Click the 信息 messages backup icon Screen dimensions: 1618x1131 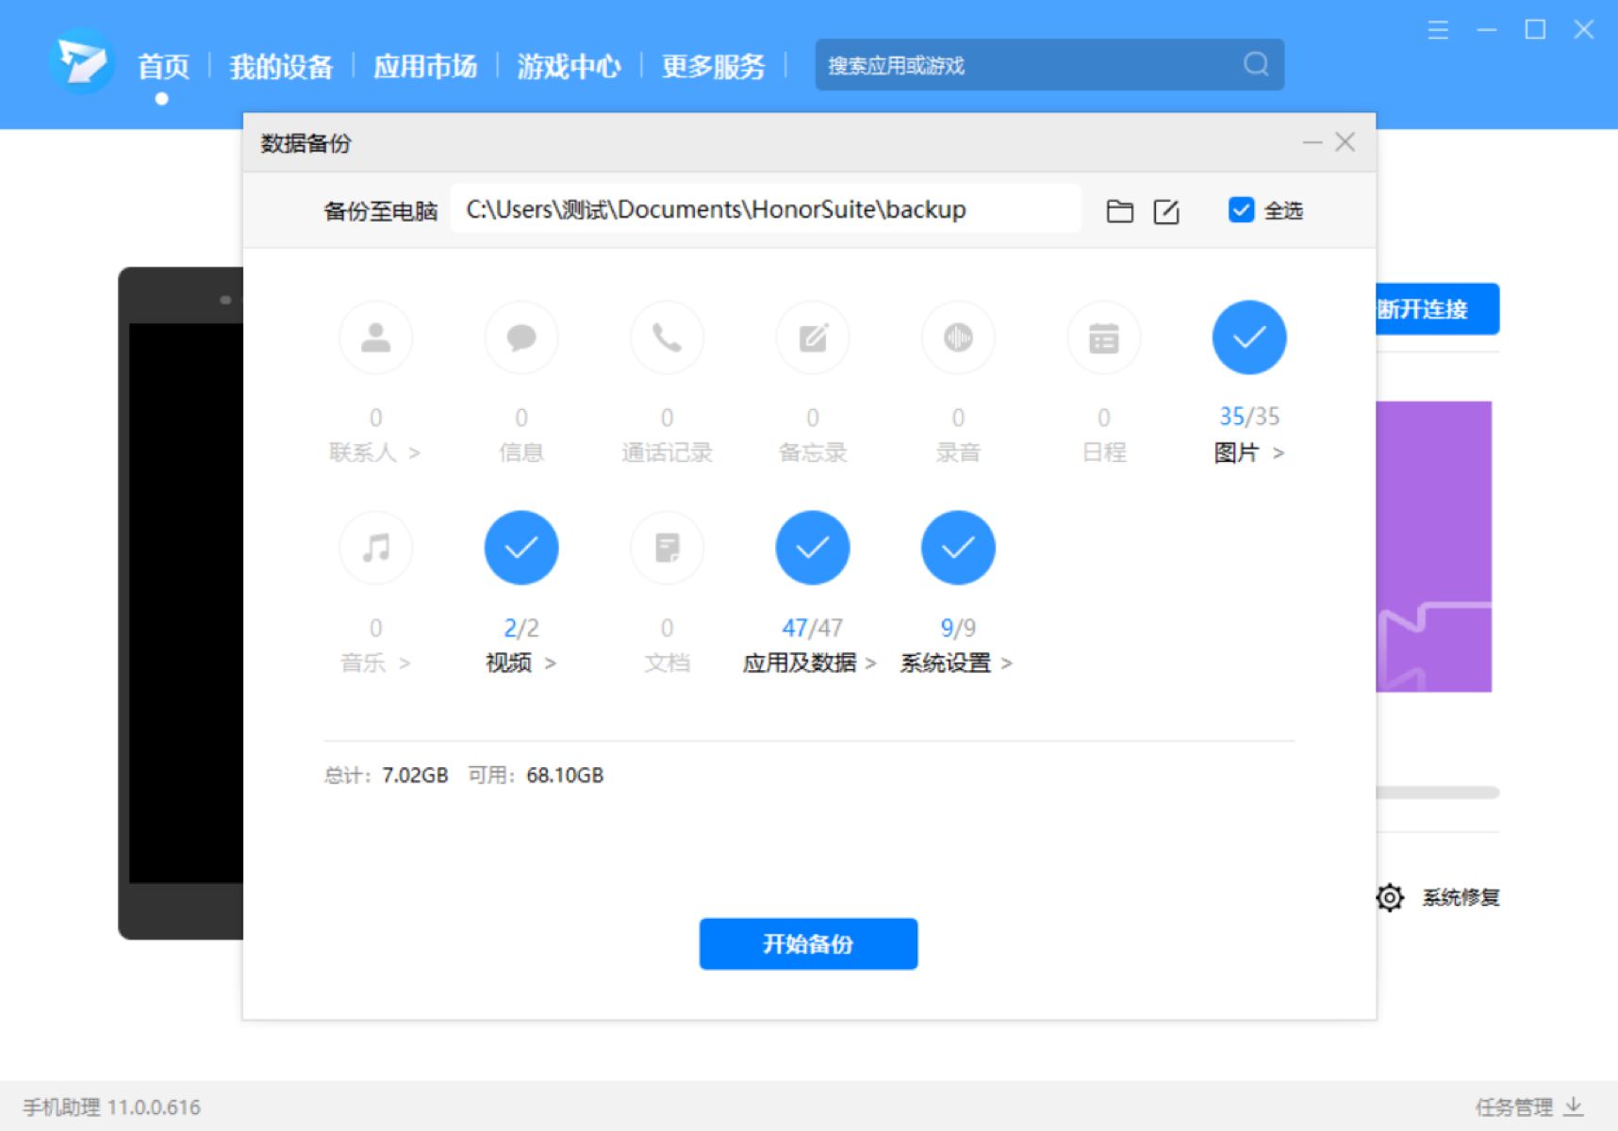[x=520, y=337]
